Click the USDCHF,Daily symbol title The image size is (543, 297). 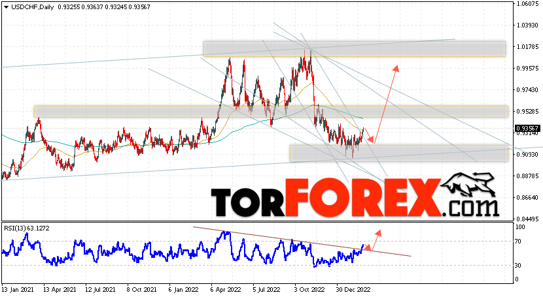(x=33, y=7)
